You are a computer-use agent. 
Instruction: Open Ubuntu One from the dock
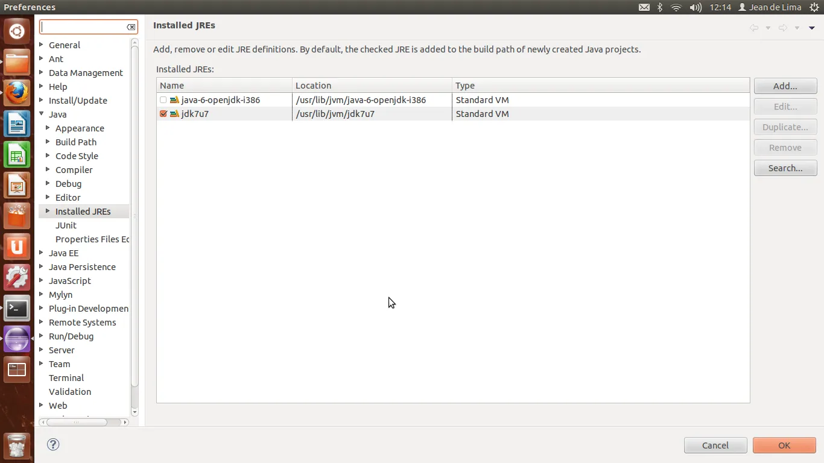[17, 248]
